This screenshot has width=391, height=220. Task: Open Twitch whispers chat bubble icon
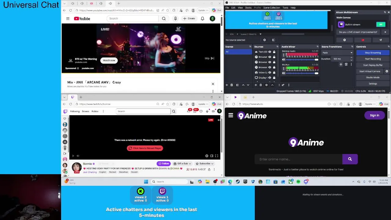click(x=201, y=111)
